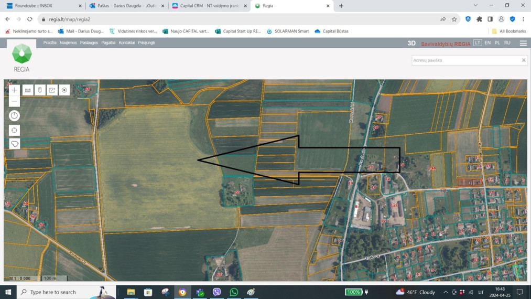Image resolution: width=531 pixels, height=299 pixels.
Task: Open the Windows notification center
Action: [519, 292]
